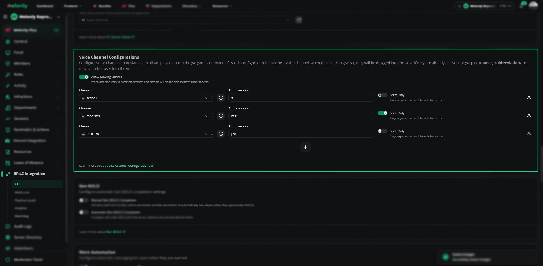Click the Audit Logs sidebar icon
Viewport: 543px width, 266px height.
(8, 226)
